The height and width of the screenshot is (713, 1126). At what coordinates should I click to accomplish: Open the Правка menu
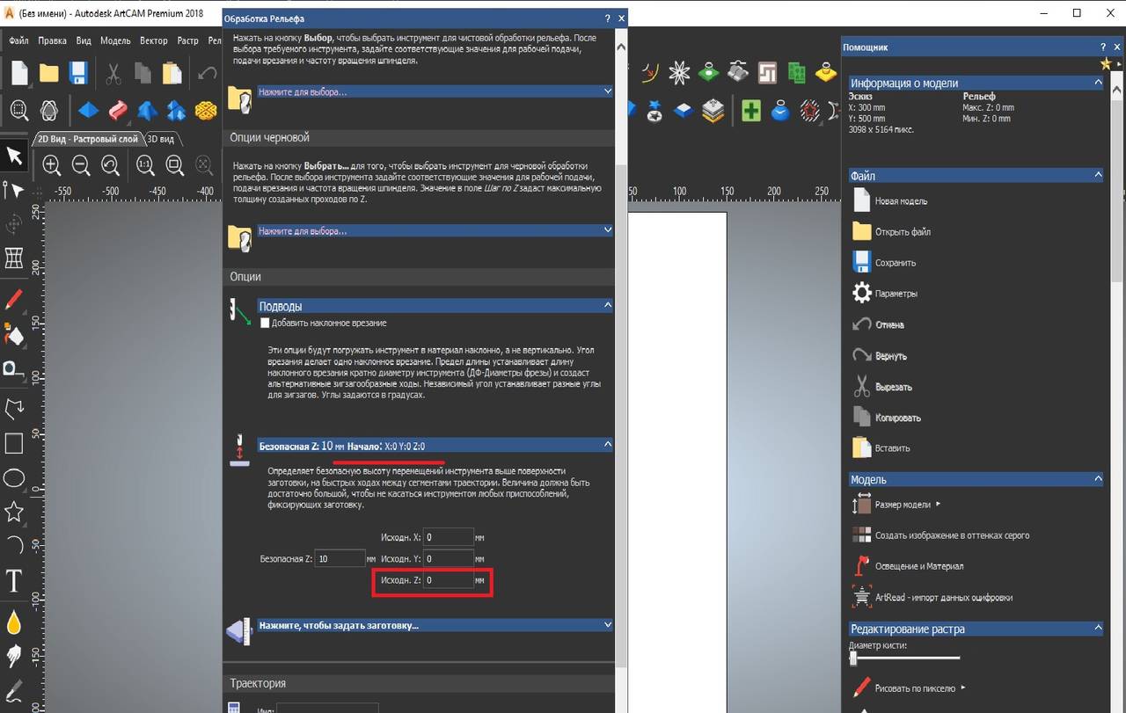pos(53,40)
